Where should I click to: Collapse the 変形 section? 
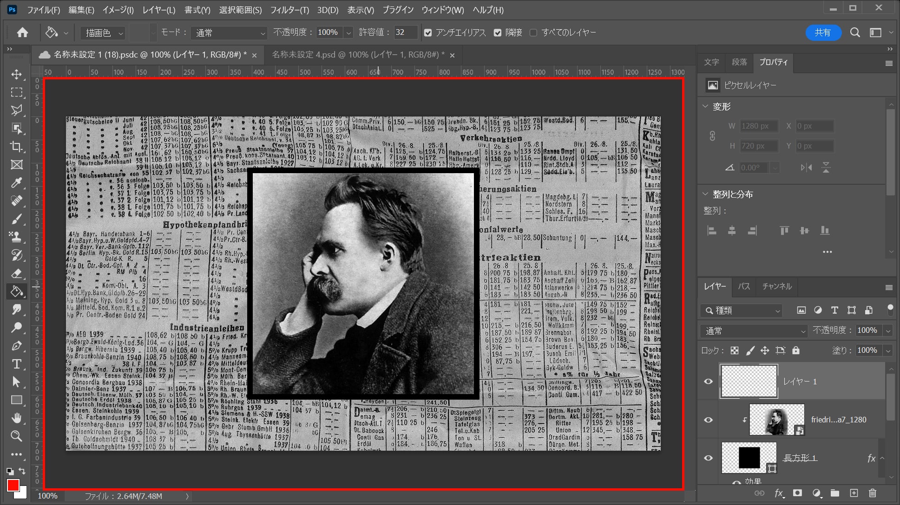(x=705, y=106)
